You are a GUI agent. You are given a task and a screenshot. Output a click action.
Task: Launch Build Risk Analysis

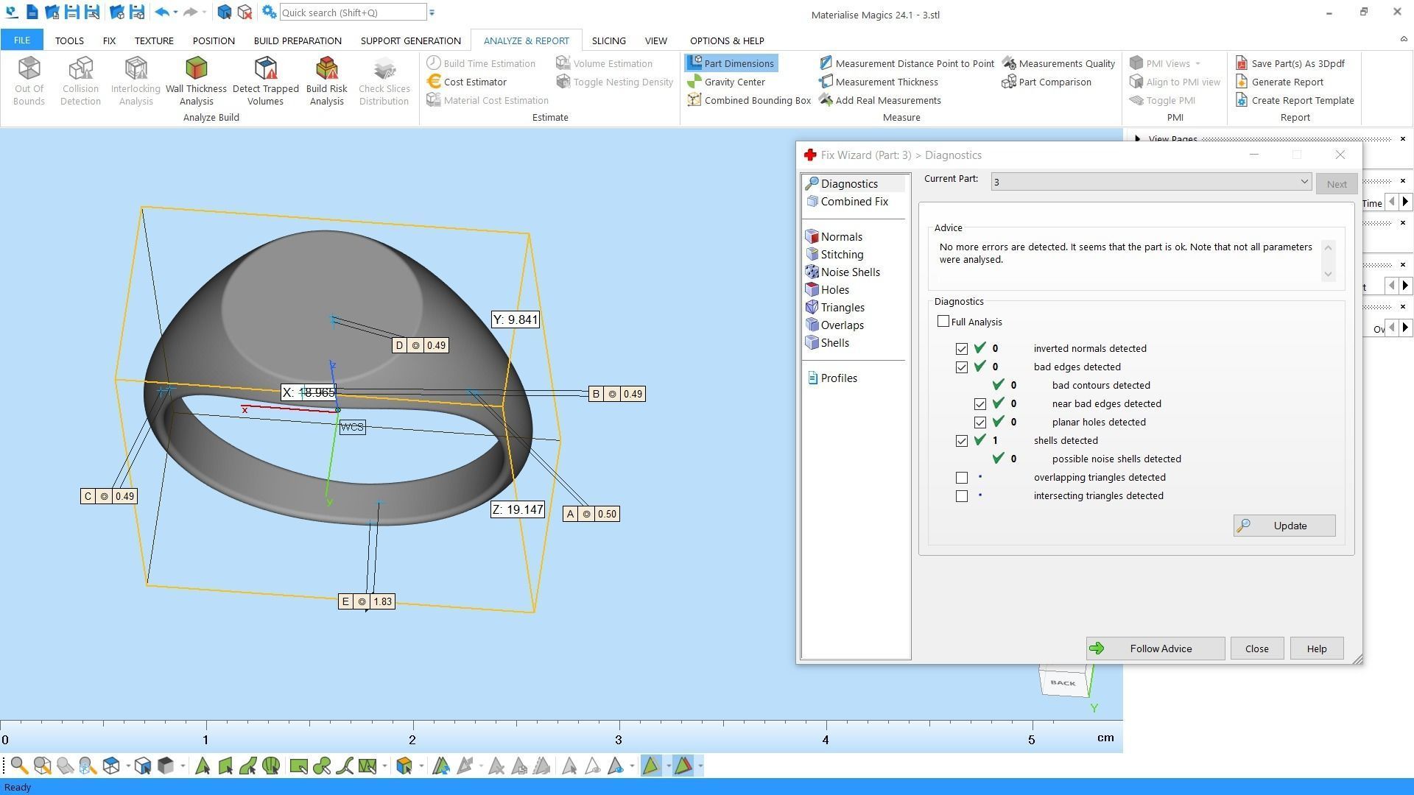326,80
